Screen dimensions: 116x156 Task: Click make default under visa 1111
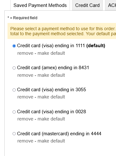(51, 53)
